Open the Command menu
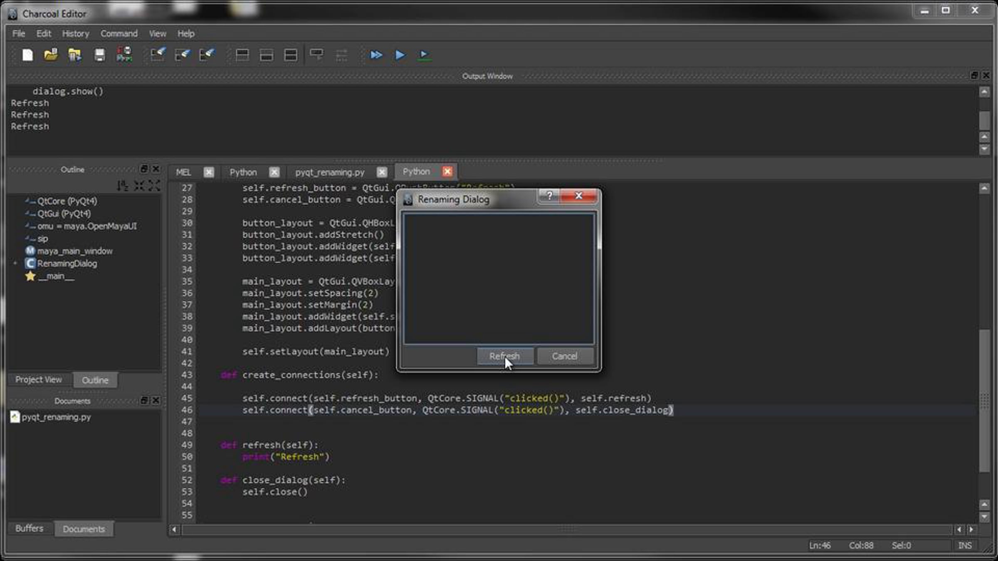 coord(119,34)
